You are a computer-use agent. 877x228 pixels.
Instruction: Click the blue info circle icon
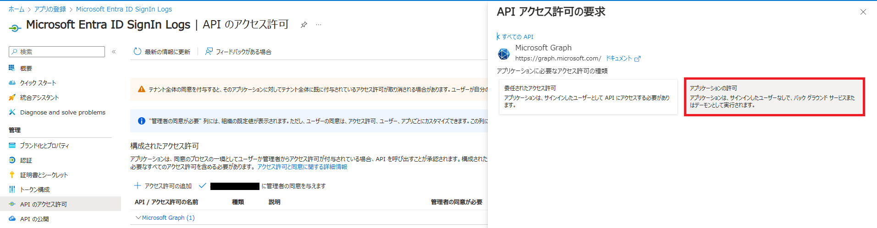coord(142,121)
